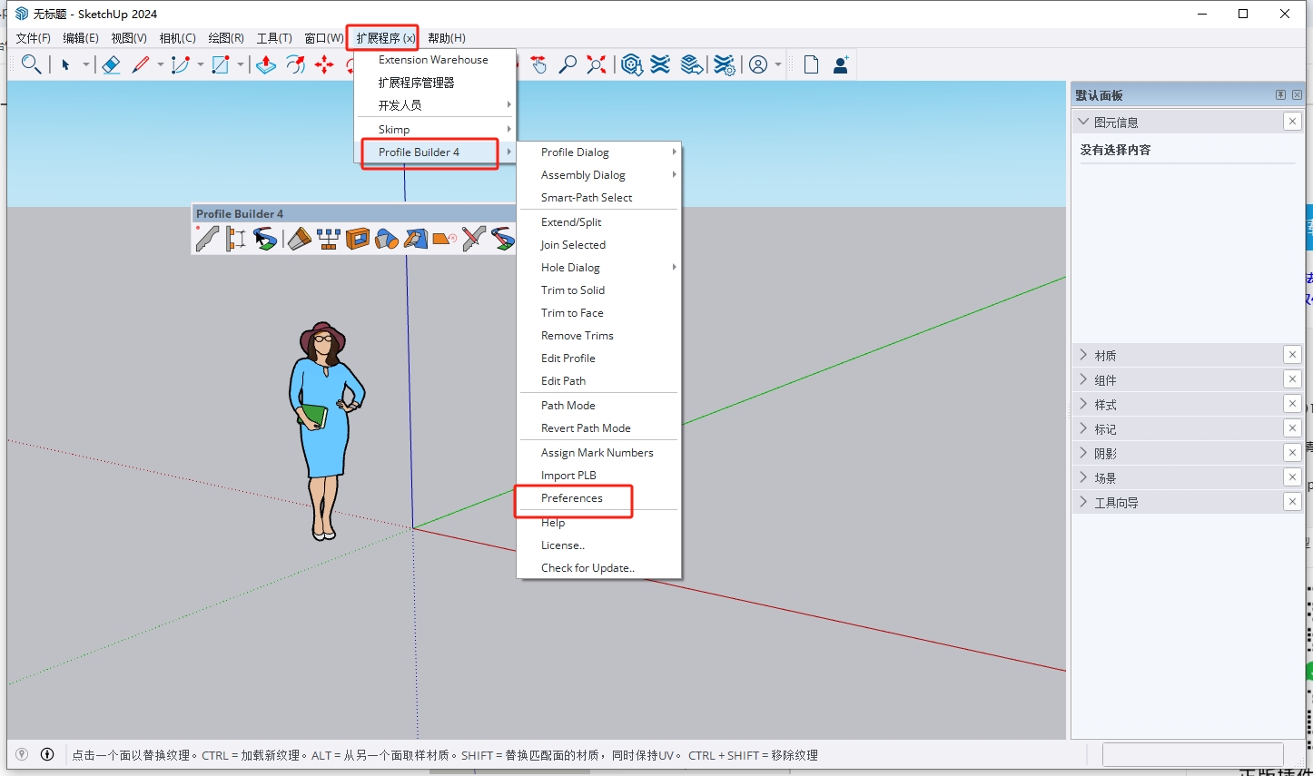Open the 帮助 menu
This screenshot has width=1313, height=776.
tap(446, 37)
